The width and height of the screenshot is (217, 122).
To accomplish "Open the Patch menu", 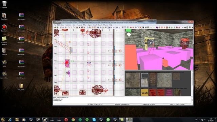I will pos(100,25).
